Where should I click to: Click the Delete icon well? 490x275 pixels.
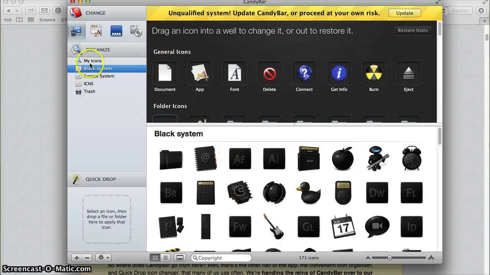[x=269, y=73]
